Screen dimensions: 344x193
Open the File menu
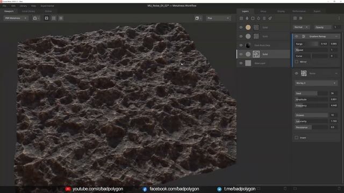tap(4, 6)
